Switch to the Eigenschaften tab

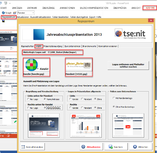(x=27, y=46)
